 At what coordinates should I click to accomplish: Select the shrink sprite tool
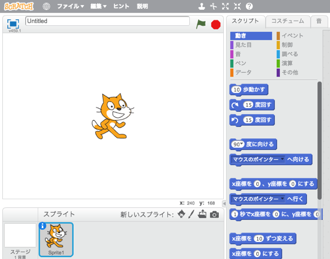(237, 6)
